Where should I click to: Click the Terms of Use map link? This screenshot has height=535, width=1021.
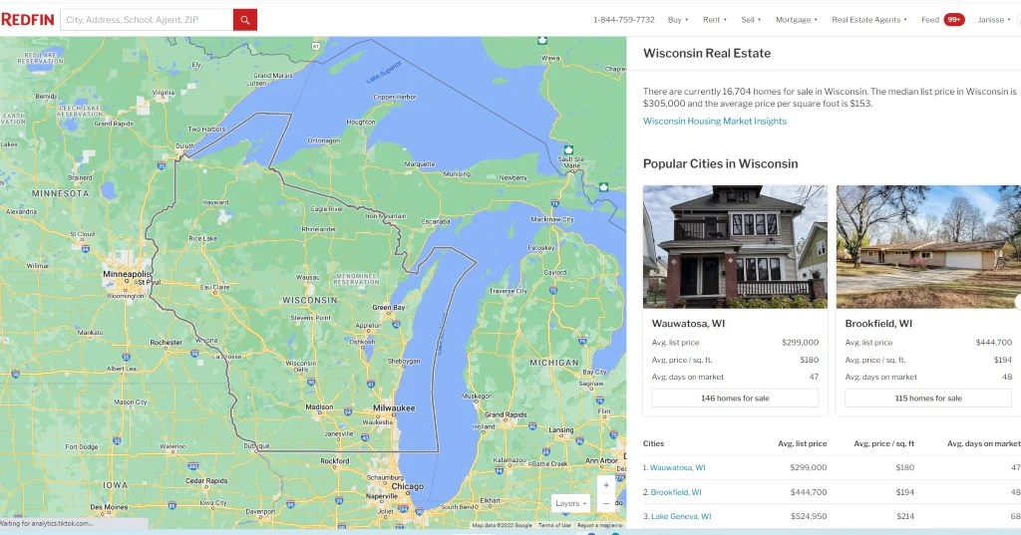(x=554, y=525)
